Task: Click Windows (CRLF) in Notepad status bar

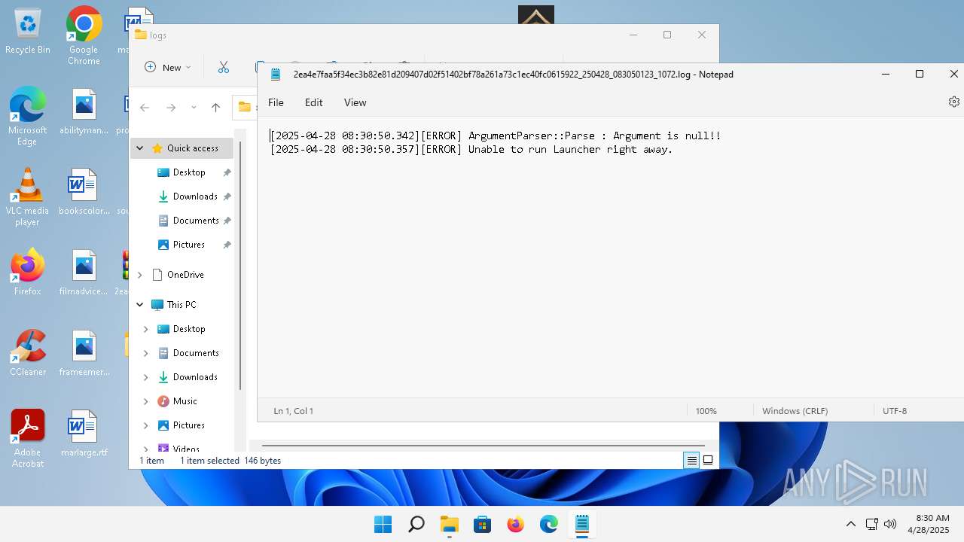Action: [795, 411]
